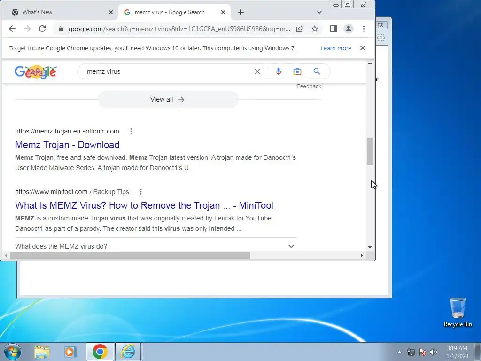Dismiss the Chrome update notification bar

[x=363, y=48]
